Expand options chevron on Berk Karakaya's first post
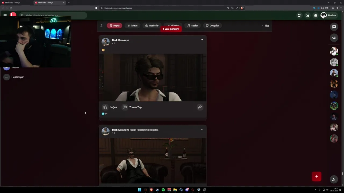 coord(202,40)
